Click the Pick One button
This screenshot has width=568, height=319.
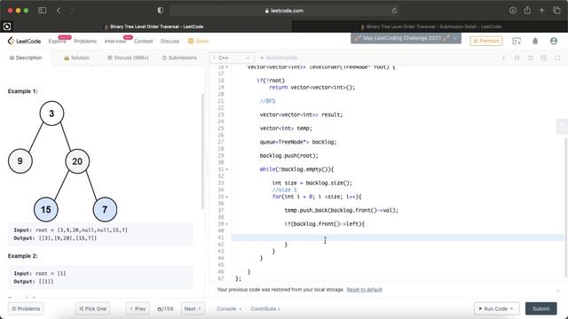click(x=92, y=309)
